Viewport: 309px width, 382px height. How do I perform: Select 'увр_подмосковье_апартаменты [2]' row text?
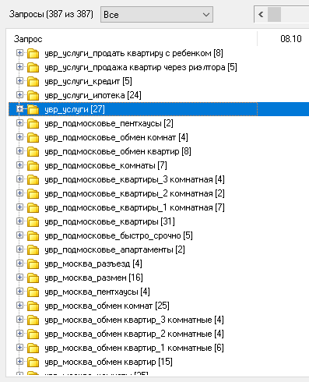tap(114, 249)
